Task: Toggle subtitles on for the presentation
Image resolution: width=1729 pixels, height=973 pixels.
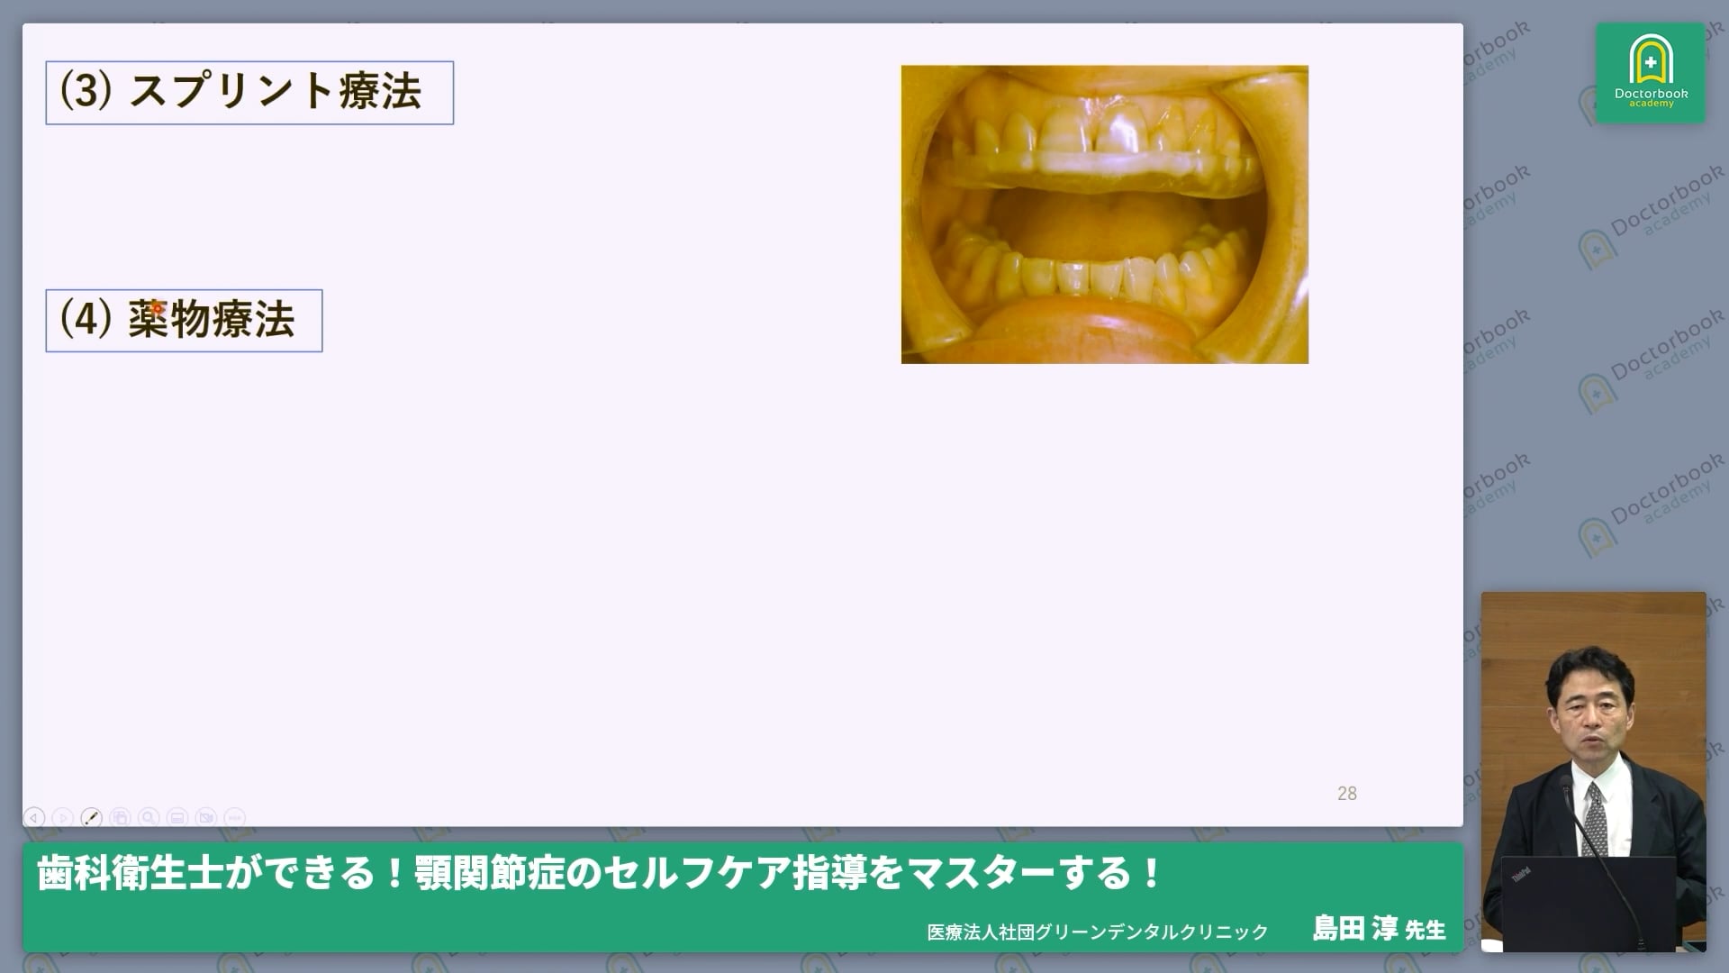Action: (177, 817)
